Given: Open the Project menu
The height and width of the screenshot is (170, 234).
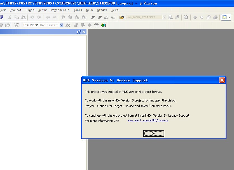Looking at the screenshot, I should pos(15,10).
